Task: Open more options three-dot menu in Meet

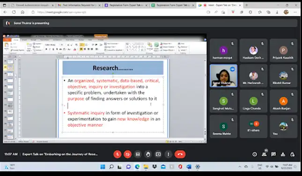Action: point(169,154)
